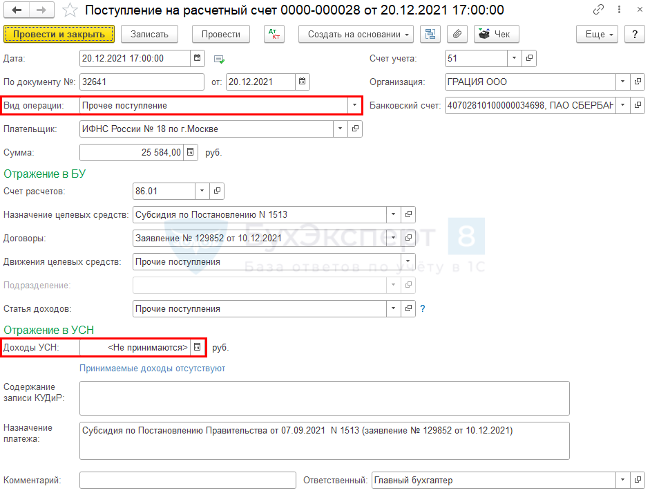Click Провести и закрыть button

coord(59,34)
